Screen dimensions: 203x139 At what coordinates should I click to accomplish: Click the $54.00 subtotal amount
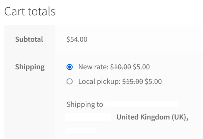click(x=77, y=39)
